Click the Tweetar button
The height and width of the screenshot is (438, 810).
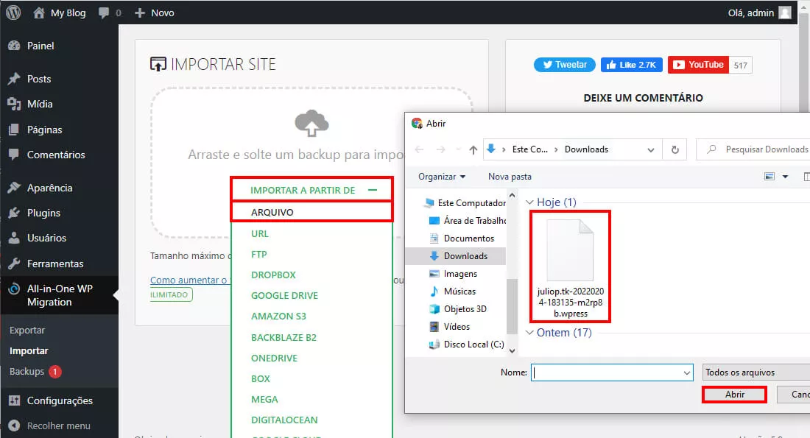[x=564, y=65]
